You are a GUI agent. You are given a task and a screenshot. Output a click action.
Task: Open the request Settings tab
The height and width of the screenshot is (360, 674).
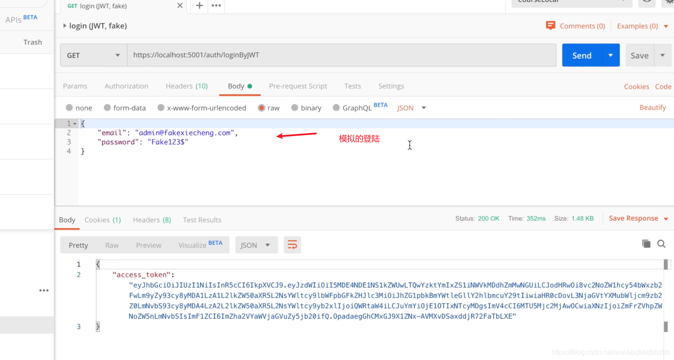pos(391,86)
